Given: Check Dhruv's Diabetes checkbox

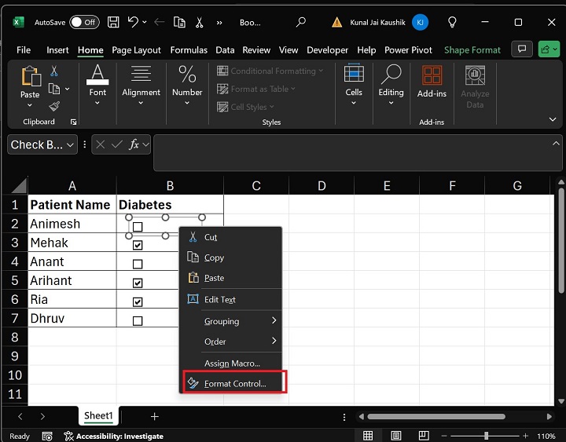Looking at the screenshot, I should coord(138,320).
